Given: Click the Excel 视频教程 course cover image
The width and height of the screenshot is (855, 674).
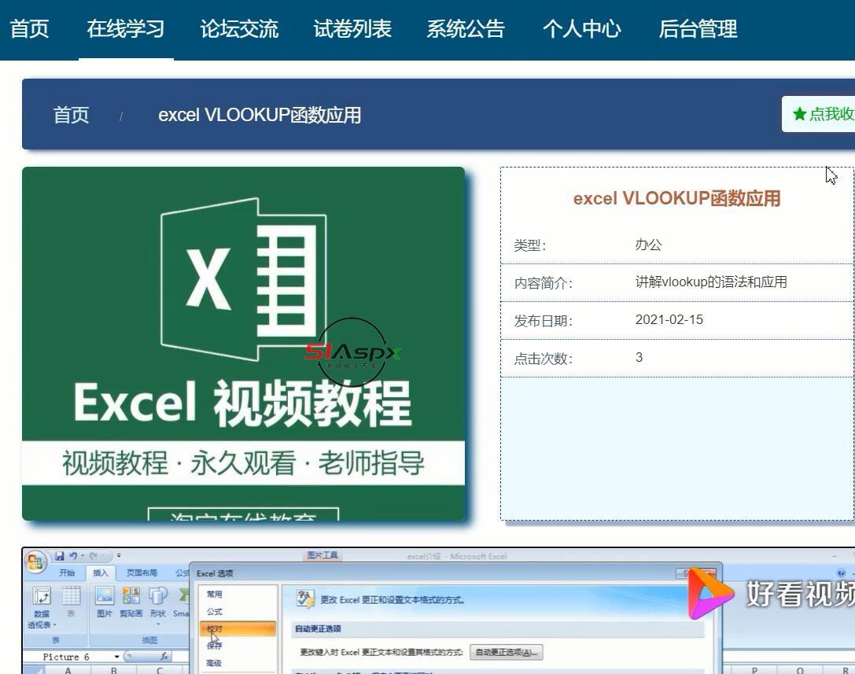Looking at the screenshot, I should click(243, 344).
